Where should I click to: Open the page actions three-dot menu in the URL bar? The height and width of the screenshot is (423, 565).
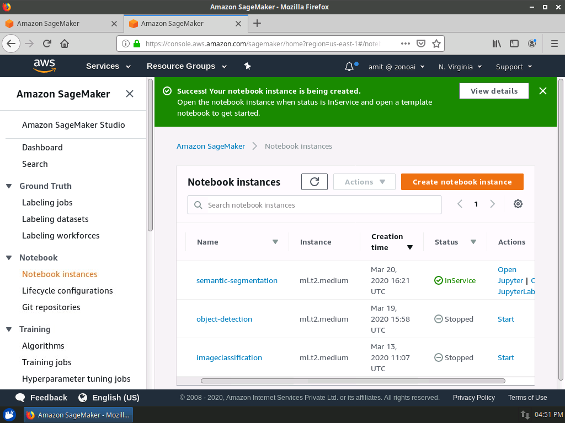[406, 44]
